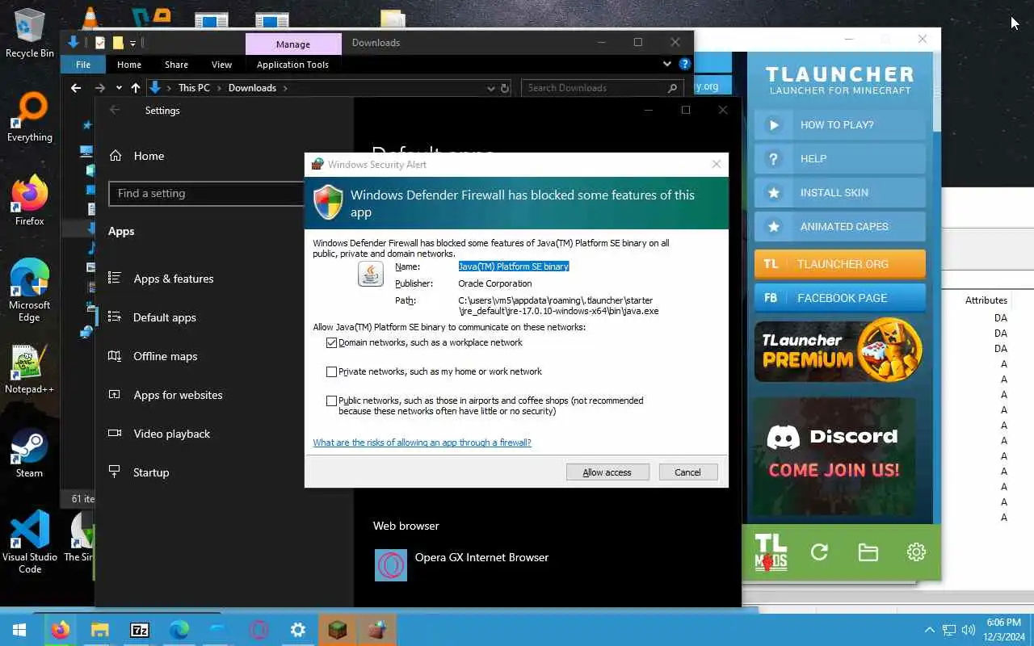Click TLauncher refresh icon

[819, 552]
